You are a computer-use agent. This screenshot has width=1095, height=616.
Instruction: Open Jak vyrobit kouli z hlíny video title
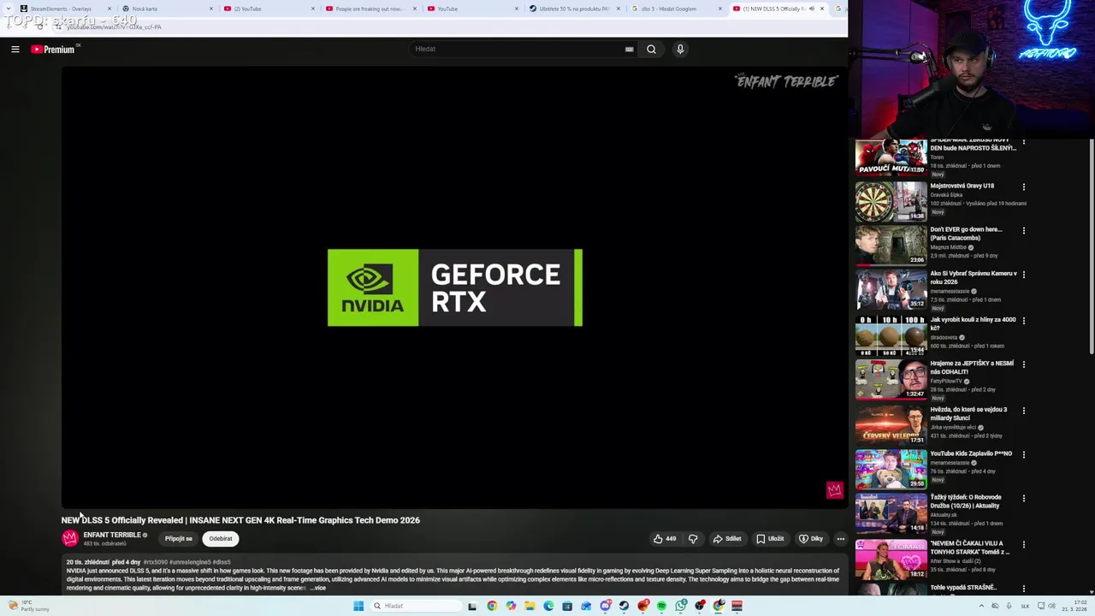pos(974,323)
